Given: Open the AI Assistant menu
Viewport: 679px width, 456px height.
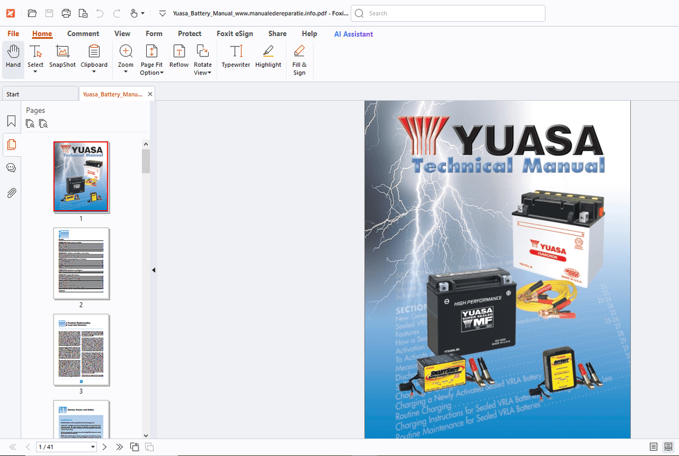Looking at the screenshot, I should [353, 34].
